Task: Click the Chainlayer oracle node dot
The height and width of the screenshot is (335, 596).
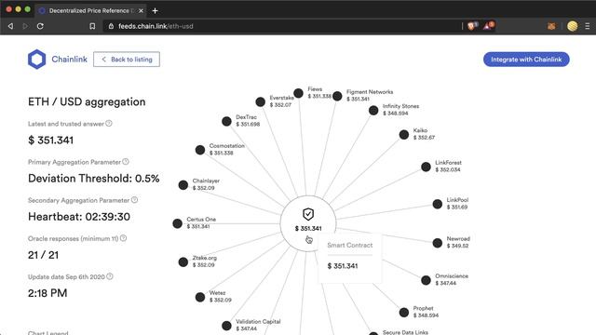Action: [183, 185]
